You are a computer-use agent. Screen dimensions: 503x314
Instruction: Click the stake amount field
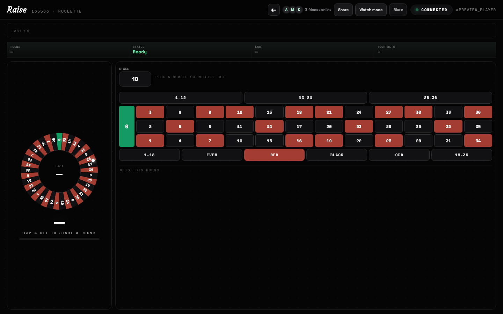tap(135, 79)
